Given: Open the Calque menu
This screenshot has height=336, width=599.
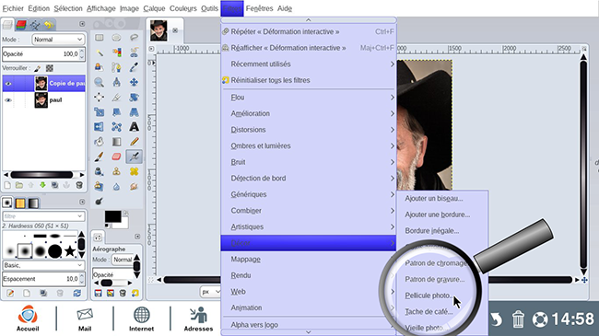Looking at the screenshot, I should pos(154,8).
